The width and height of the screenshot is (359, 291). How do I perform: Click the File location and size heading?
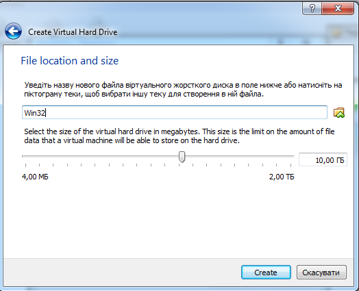[x=70, y=61]
